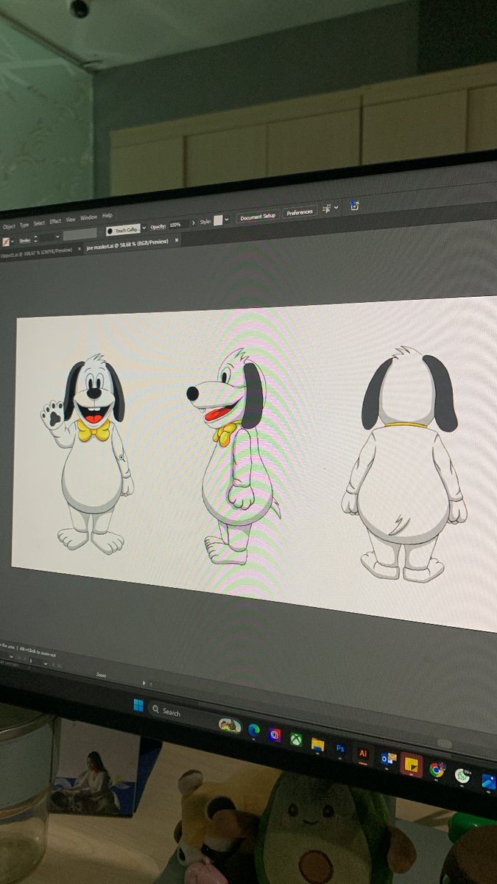Click the status bar play arrow
The image size is (497, 884).
(x=144, y=682)
